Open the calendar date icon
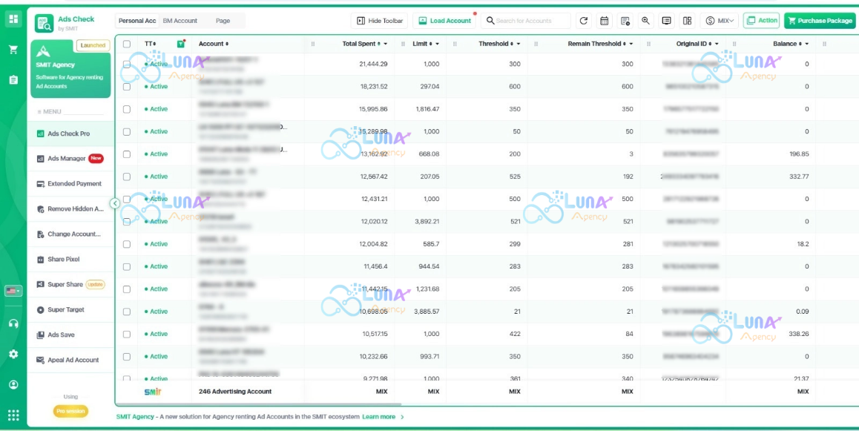 pos(605,21)
